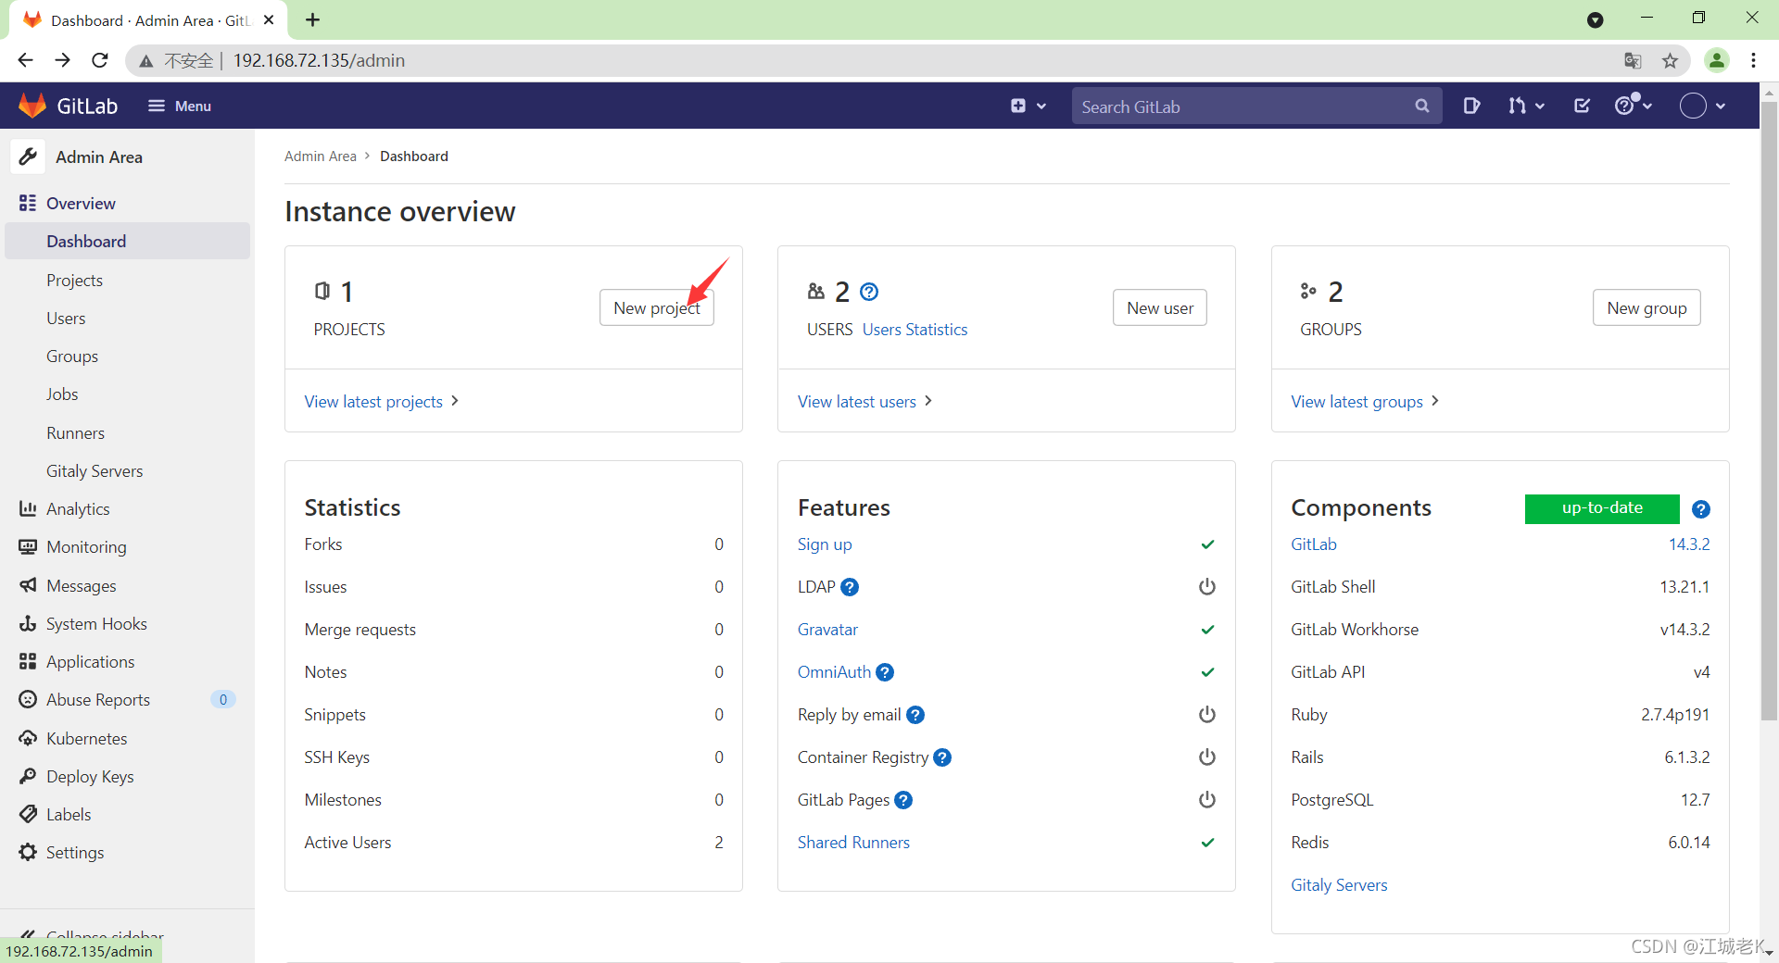The image size is (1779, 963).
Task: Select Groups in sidebar
Action: click(72, 356)
